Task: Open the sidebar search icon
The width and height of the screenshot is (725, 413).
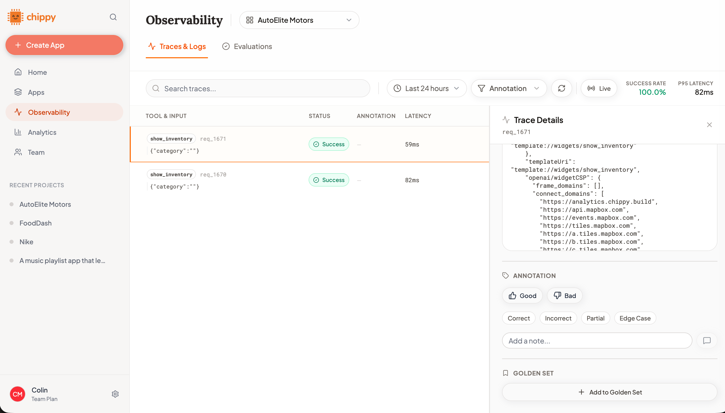Action: click(113, 17)
